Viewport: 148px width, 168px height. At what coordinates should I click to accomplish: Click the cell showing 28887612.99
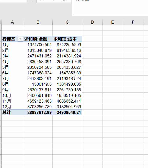click(38, 112)
